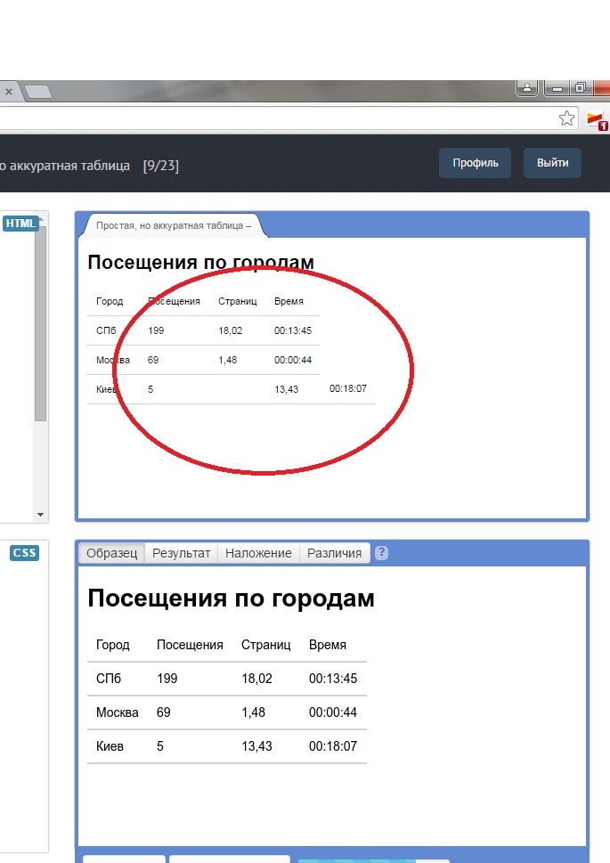This screenshot has width=610, height=863.
Task: Close the current browser tab
Action: click(9, 92)
